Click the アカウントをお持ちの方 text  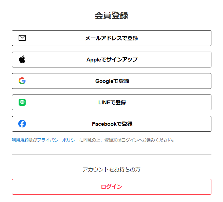111,169
